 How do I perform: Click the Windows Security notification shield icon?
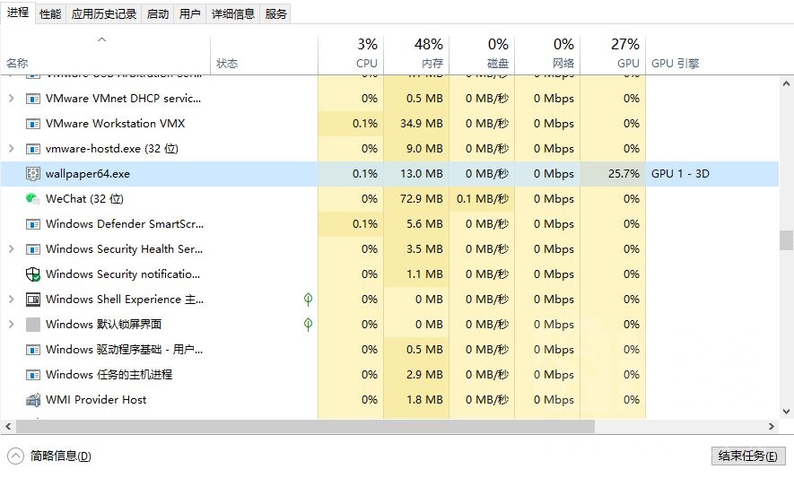(33, 274)
